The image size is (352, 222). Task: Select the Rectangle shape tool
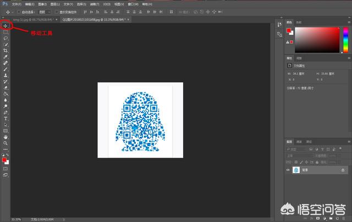pyautogui.click(x=5, y=131)
